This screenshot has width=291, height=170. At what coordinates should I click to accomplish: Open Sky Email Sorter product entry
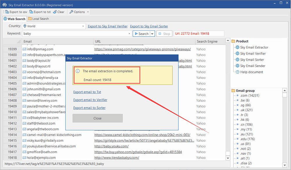[252, 60]
